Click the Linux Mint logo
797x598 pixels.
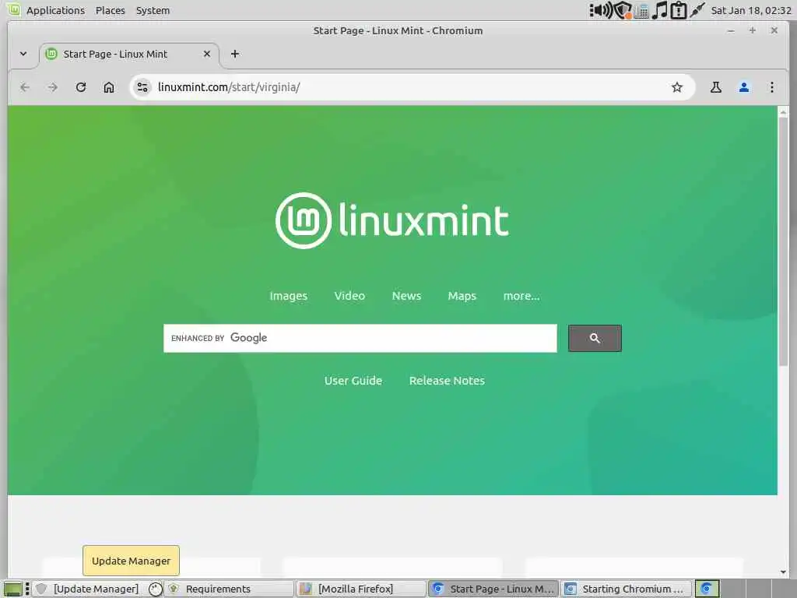pyautogui.click(x=392, y=220)
